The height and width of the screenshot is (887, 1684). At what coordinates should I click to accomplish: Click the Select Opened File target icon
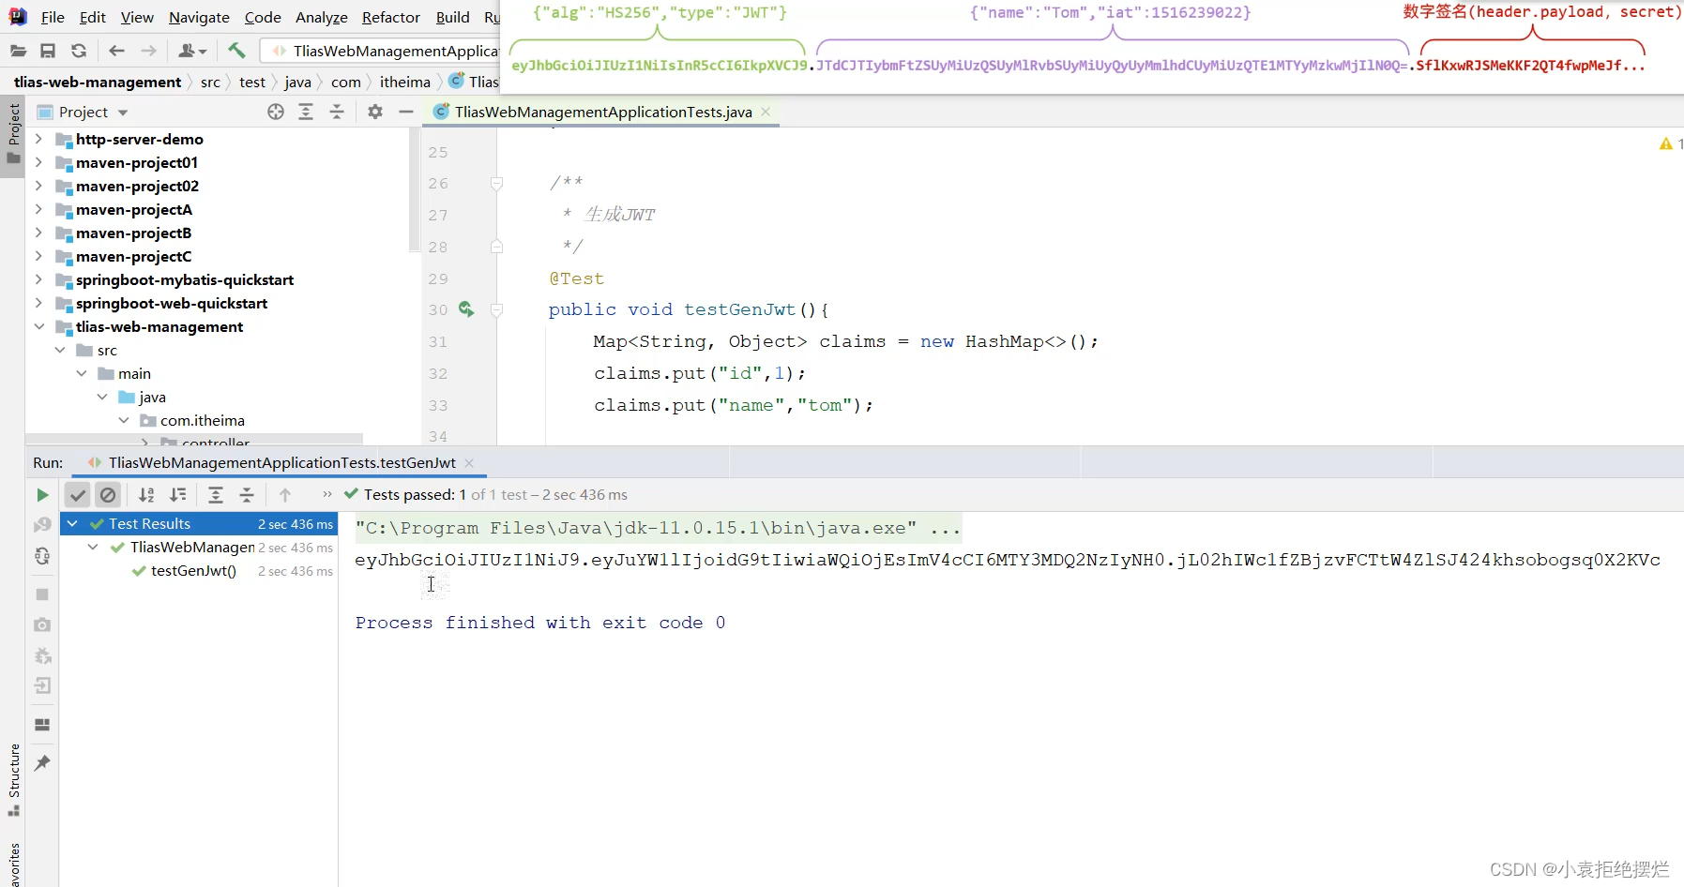276,112
